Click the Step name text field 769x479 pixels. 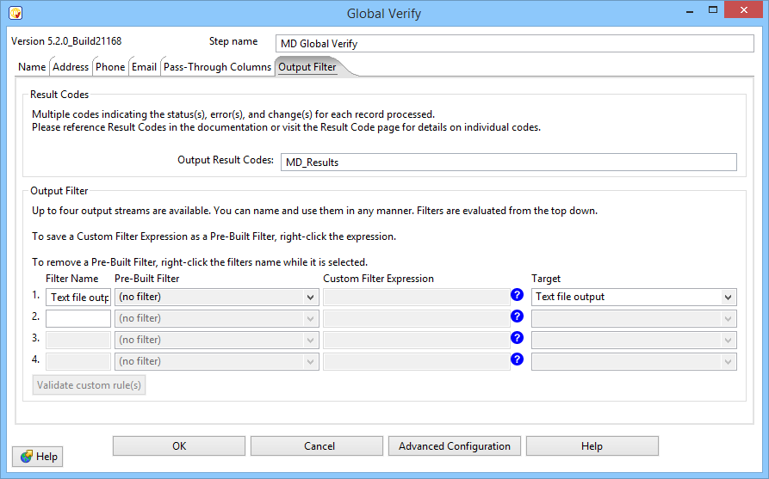click(x=514, y=44)
